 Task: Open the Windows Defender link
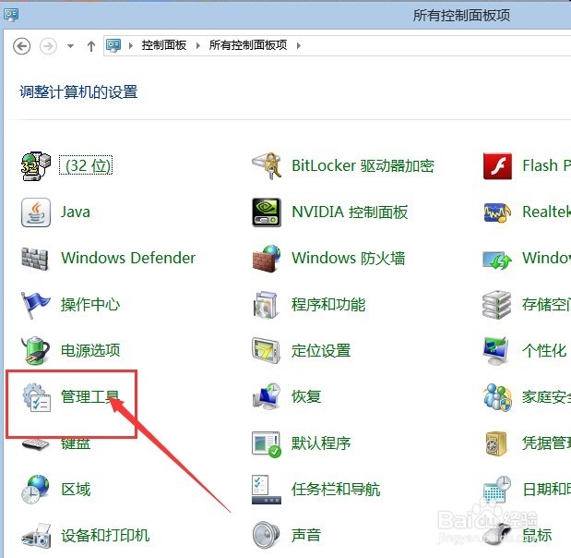(128, 258)
